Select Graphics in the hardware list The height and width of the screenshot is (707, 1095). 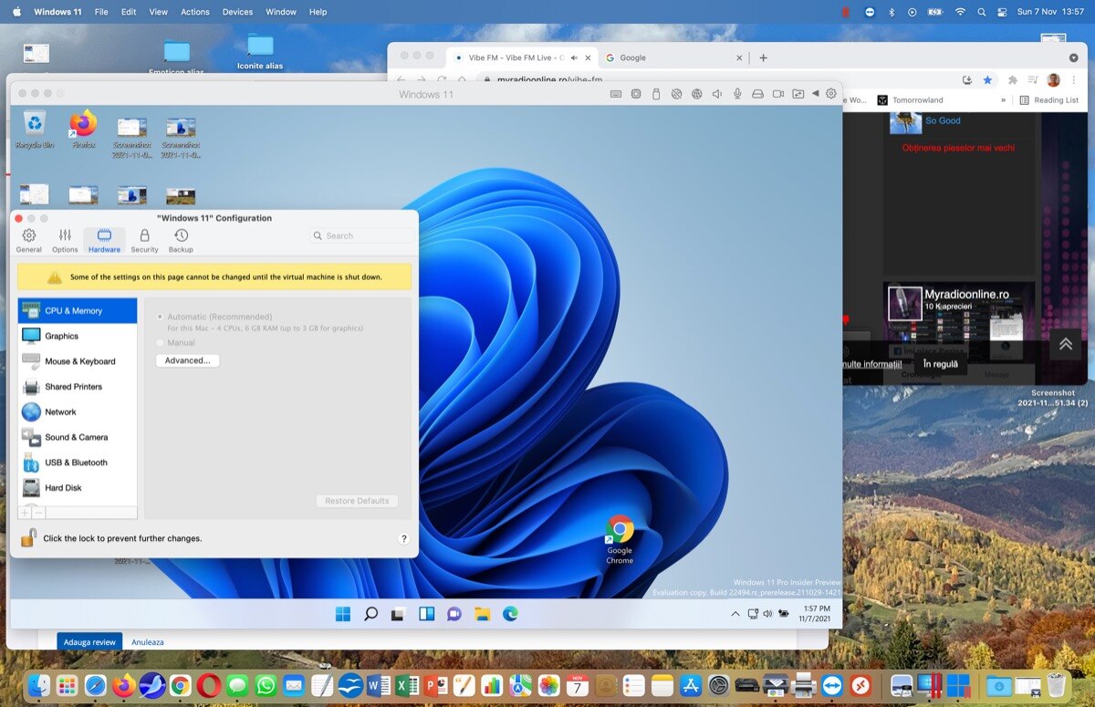[78, 336]
